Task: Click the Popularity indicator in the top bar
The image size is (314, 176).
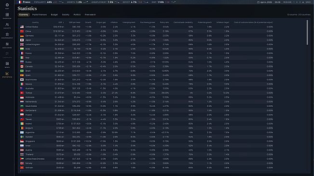Action: click(x=49, y=2)
